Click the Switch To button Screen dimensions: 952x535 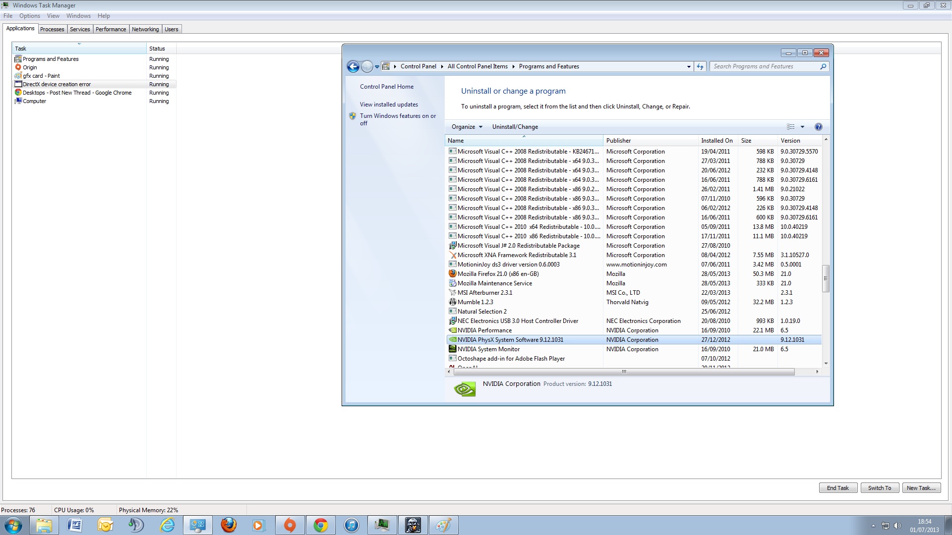coord(880,488)
